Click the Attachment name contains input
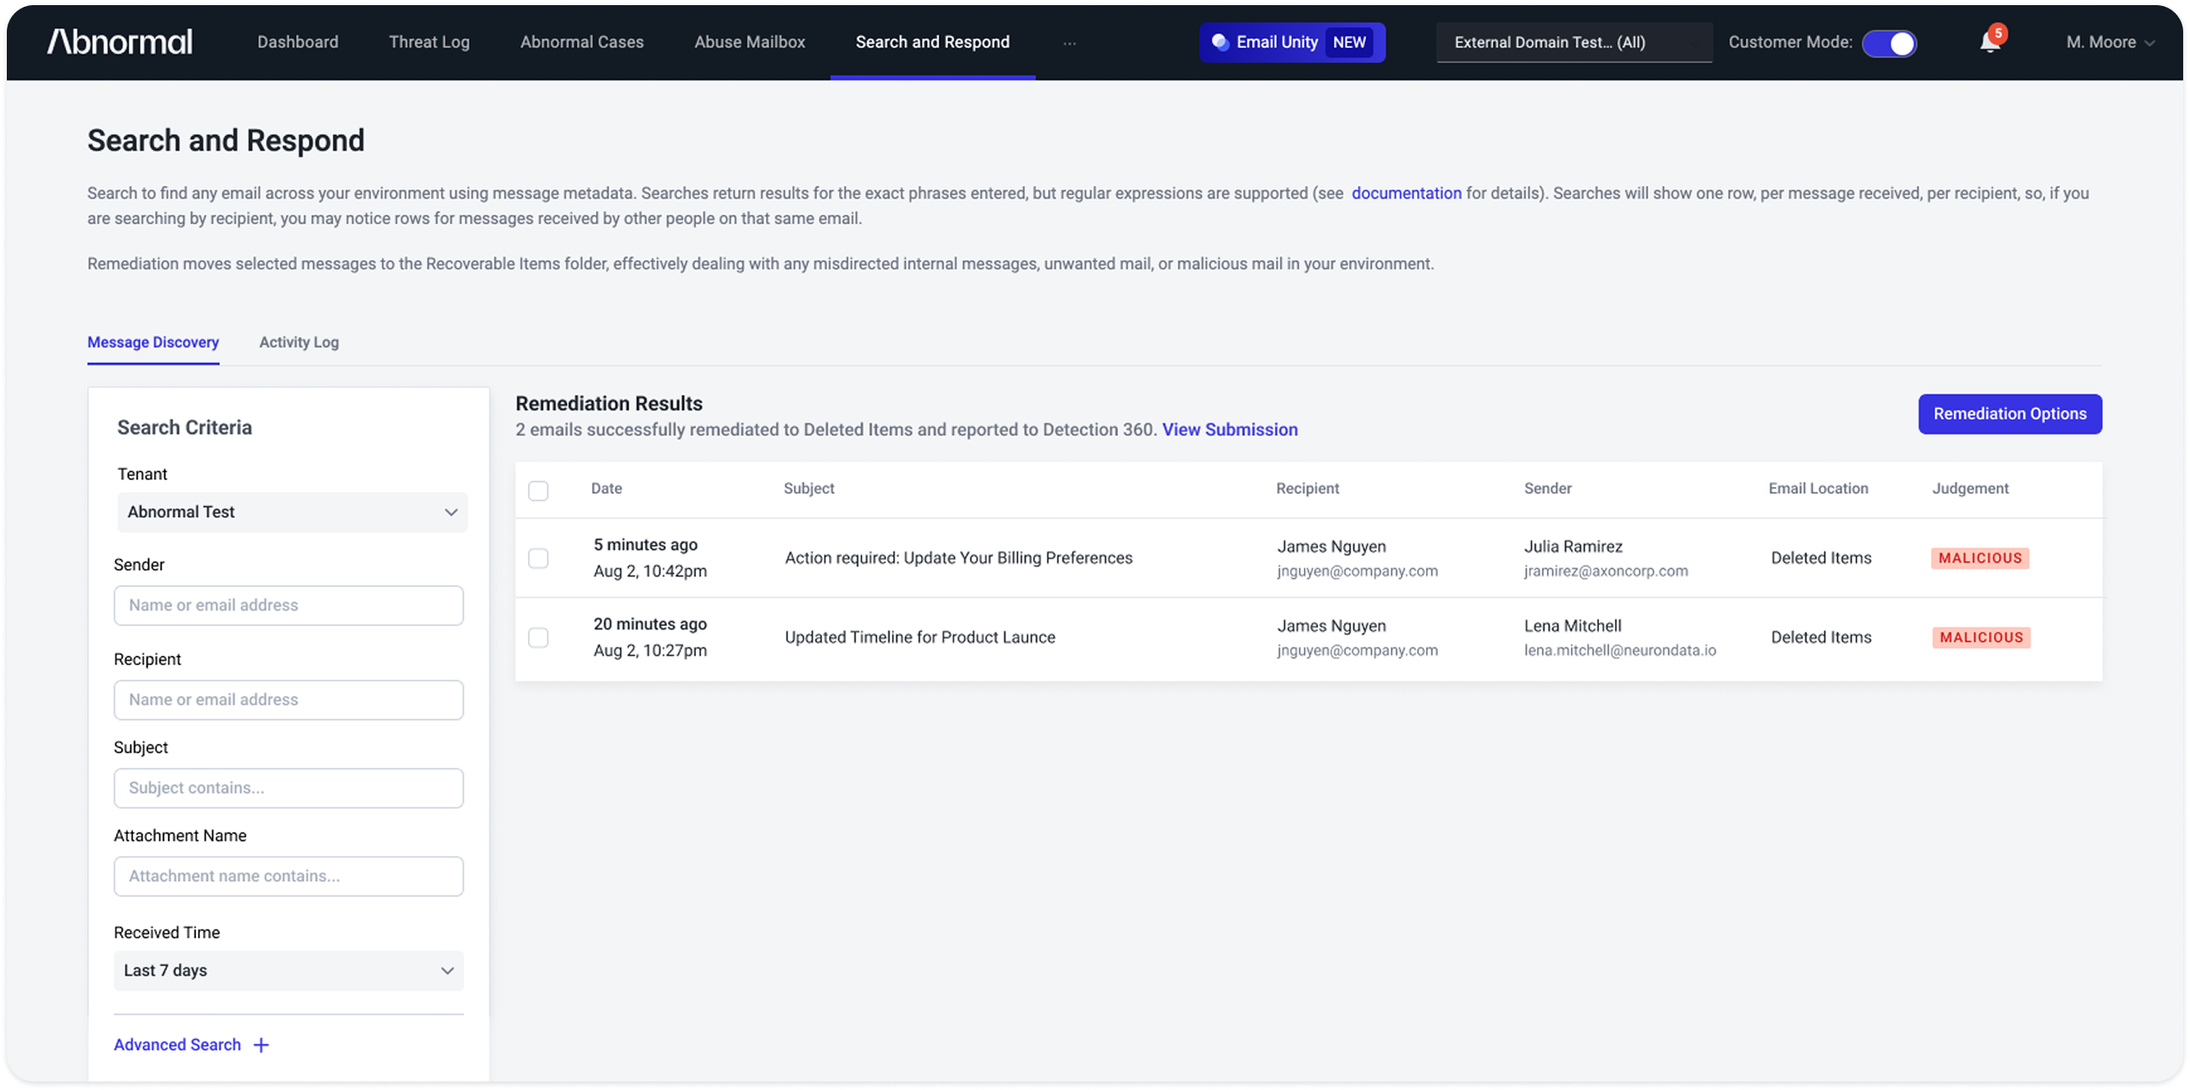The width and height of the screenshot is (2190, 1090). 288,876
